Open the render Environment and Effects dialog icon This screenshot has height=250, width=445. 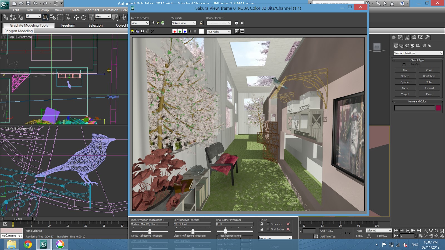click(x=242, y=23)
